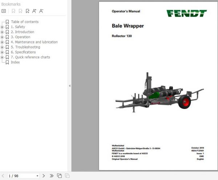Click the Original Operator's Manual text

pos(125,159)
